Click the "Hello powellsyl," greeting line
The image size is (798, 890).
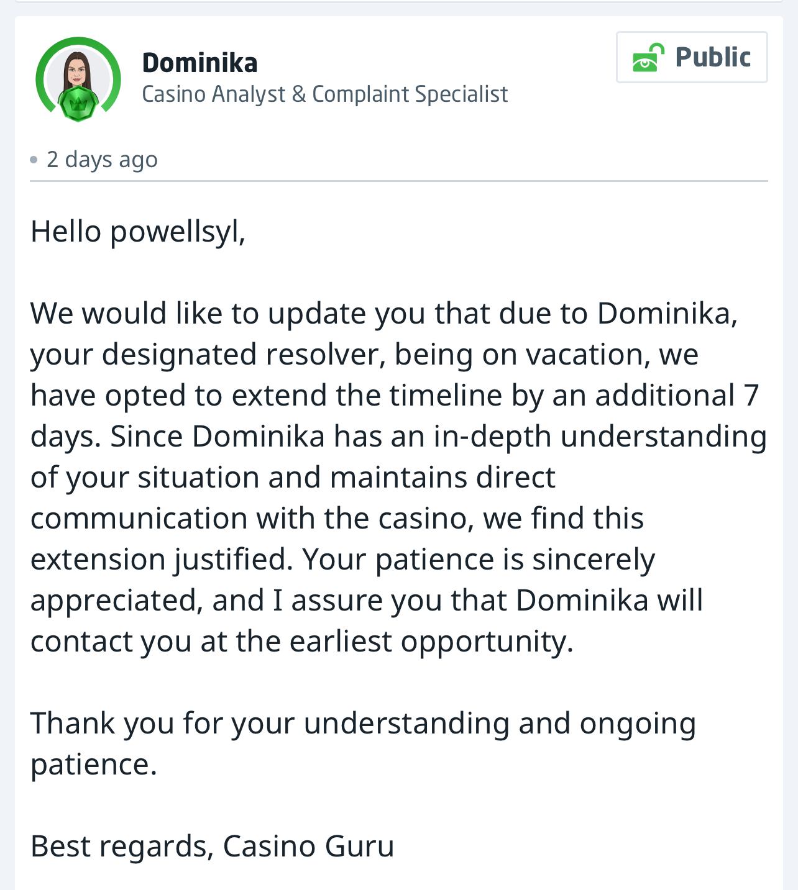click(138, 232)
